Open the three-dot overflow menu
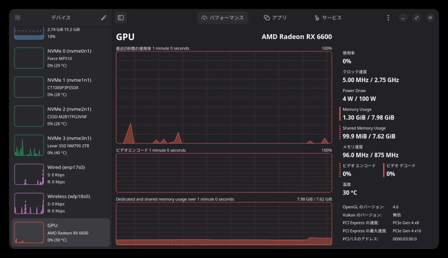Viewport: 448px width, 258px height. (388, 17)
